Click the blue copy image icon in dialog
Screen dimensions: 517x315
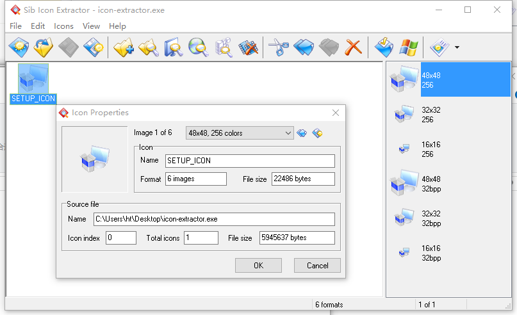(x=302, y=133)
